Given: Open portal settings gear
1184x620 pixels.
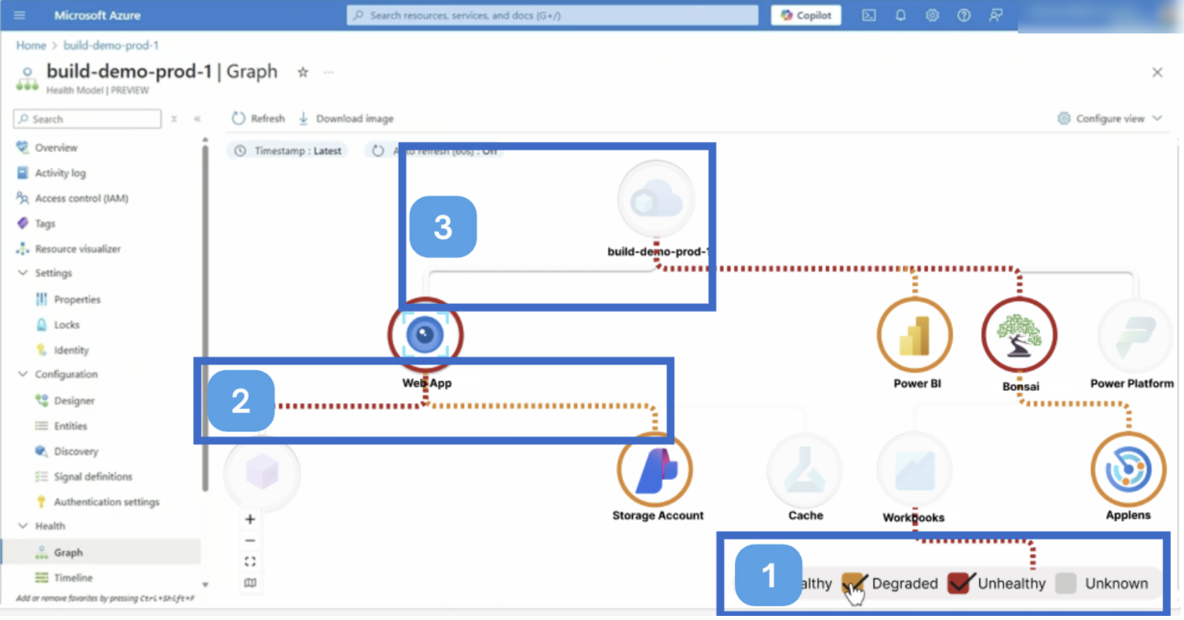Looking at the screenshot, I should [x=932, y=15].
